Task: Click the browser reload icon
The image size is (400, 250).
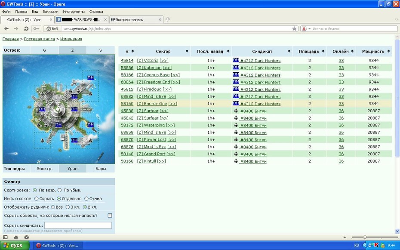Action: pos(26,28)
